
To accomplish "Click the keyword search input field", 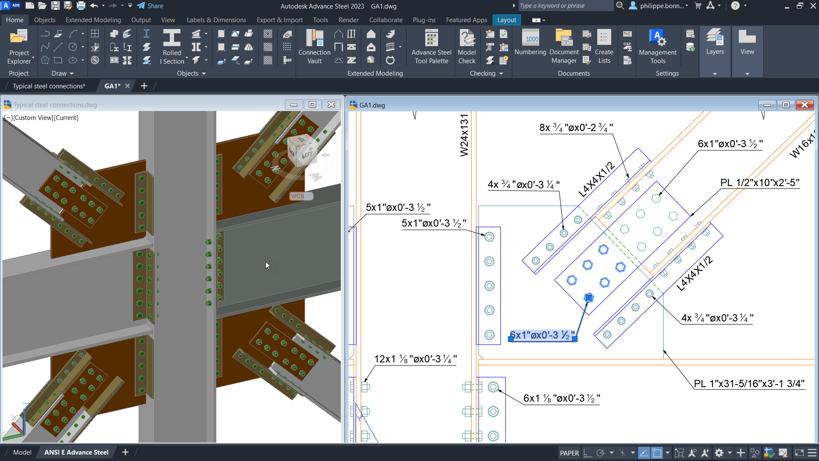I will click(x=565, y=6).
